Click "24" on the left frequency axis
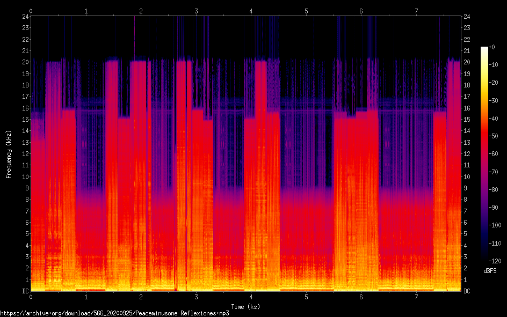Viewport: 507px width, 317px height. (x=26, y=17)
